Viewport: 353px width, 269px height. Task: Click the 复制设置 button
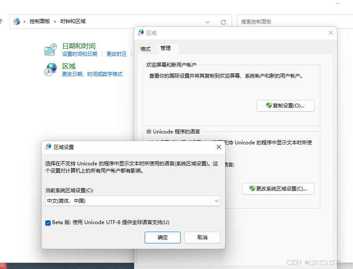286,105
